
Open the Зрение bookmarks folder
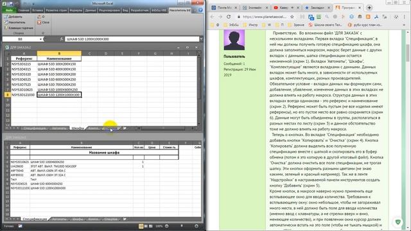pyautogui.click(x=296, y=25)
